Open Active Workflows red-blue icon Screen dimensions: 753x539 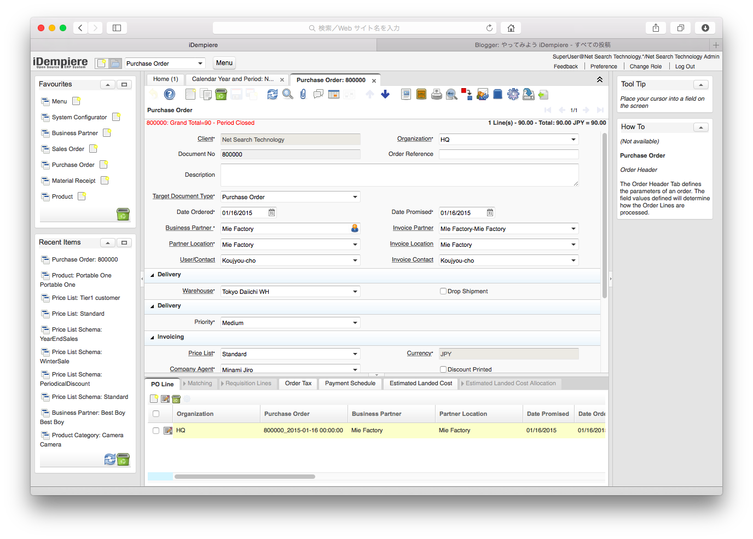467,94
